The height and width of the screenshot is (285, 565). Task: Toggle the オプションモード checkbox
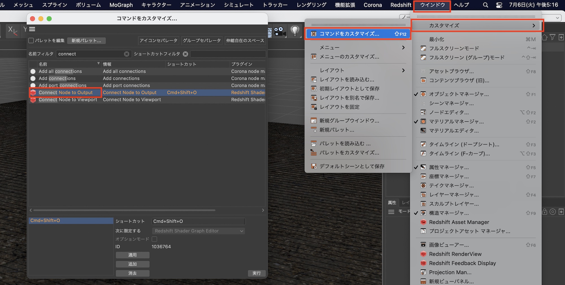155,239
